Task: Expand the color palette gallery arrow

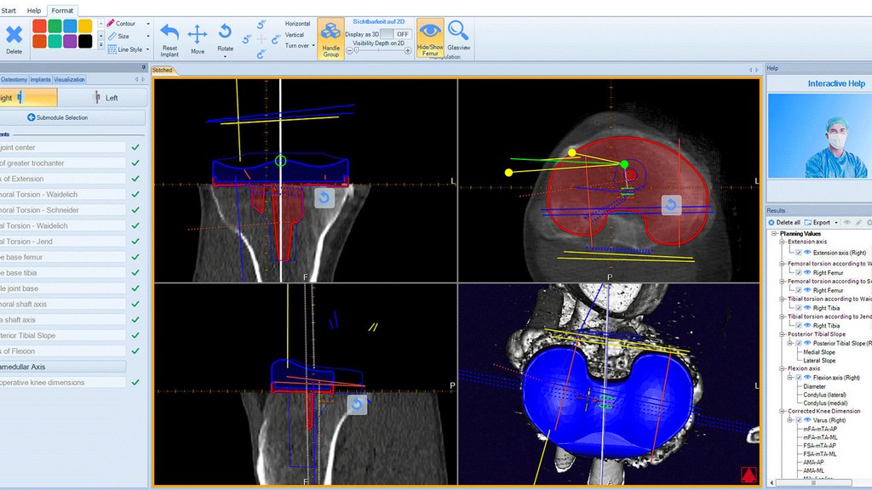Action: coord(100,46)
